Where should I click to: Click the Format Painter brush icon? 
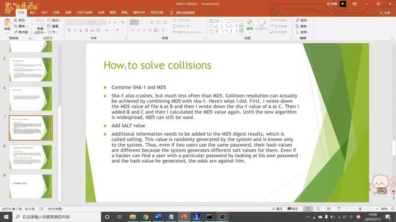click(15, 32)
